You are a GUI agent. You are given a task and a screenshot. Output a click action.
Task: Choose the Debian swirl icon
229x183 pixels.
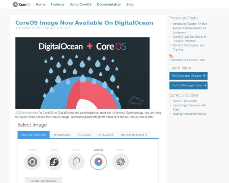tap(76, 162)
